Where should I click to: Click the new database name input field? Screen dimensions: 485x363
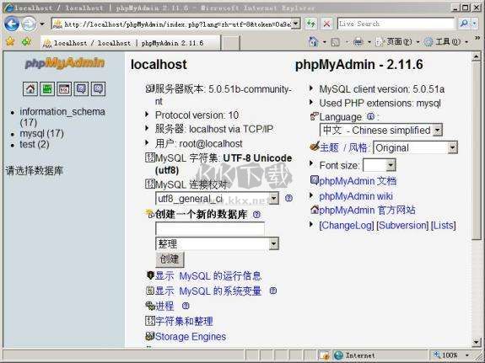point(210,229)
